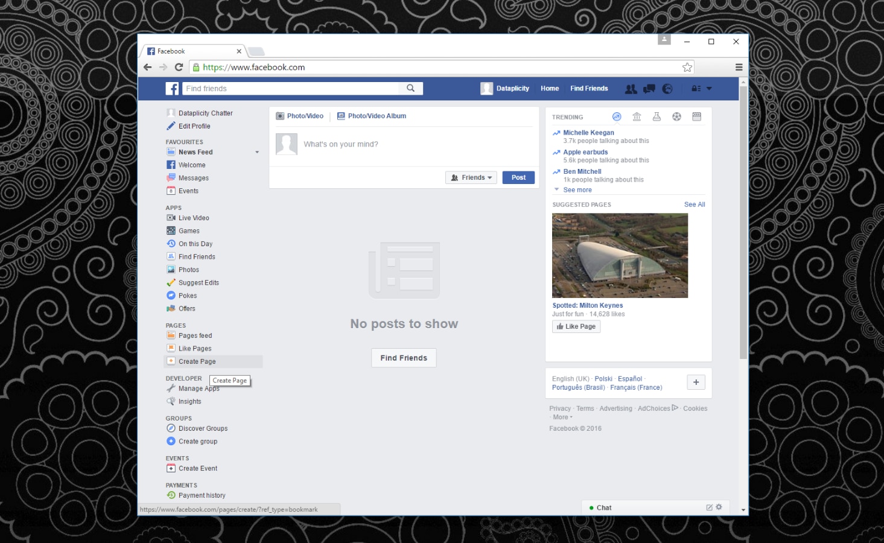Open Chrome menu hamburger icon

pyautogui.click(x=739, y=67)
